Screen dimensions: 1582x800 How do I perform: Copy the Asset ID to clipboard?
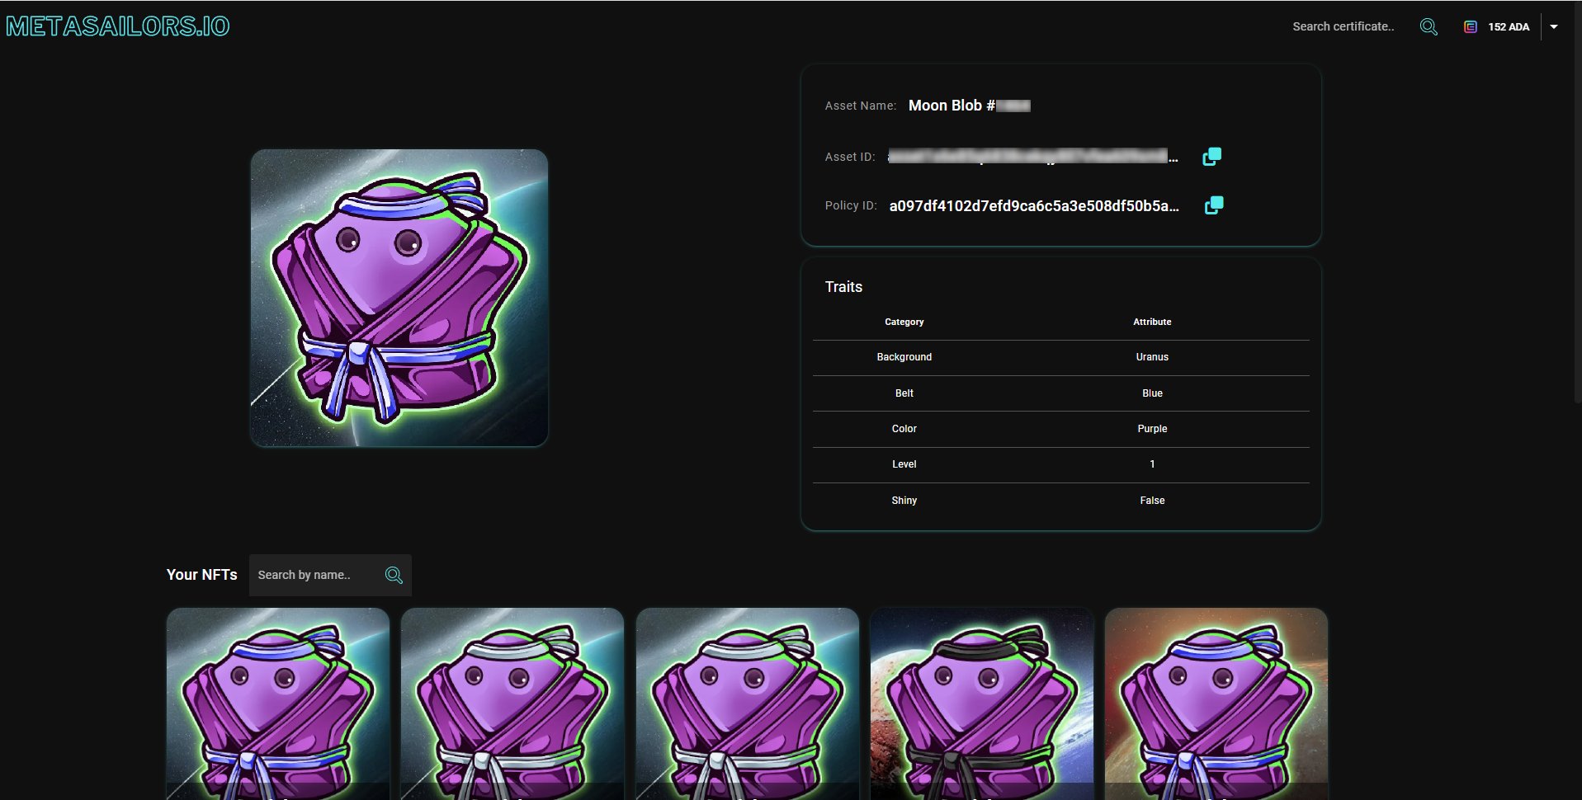[x=1211, y=157]
